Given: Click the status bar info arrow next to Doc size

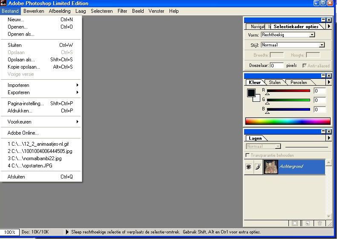Looking at the screenshot, I should (x=67, y=232).
